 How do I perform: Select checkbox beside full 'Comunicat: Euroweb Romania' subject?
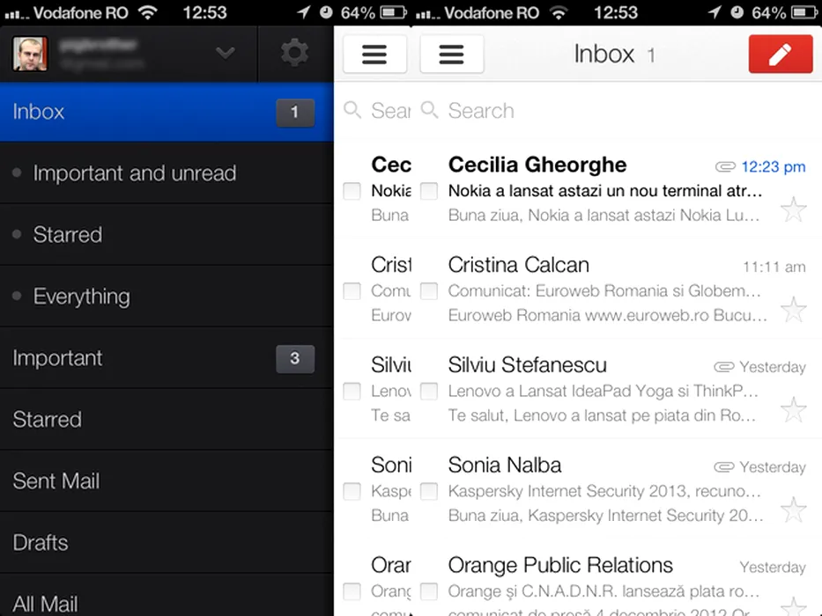click(x=429, y=290)
